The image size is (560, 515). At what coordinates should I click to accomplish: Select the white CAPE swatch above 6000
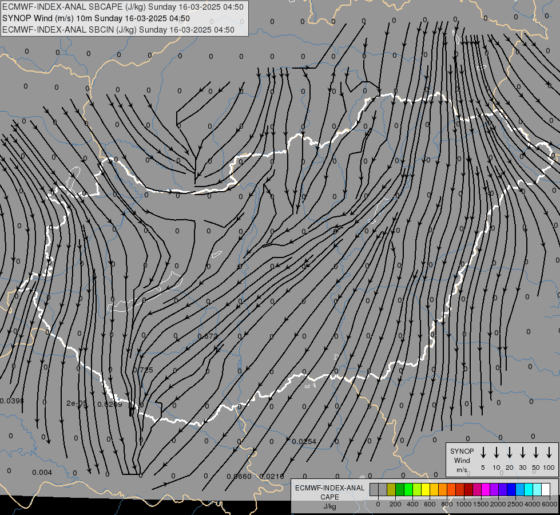pos(546,489)
